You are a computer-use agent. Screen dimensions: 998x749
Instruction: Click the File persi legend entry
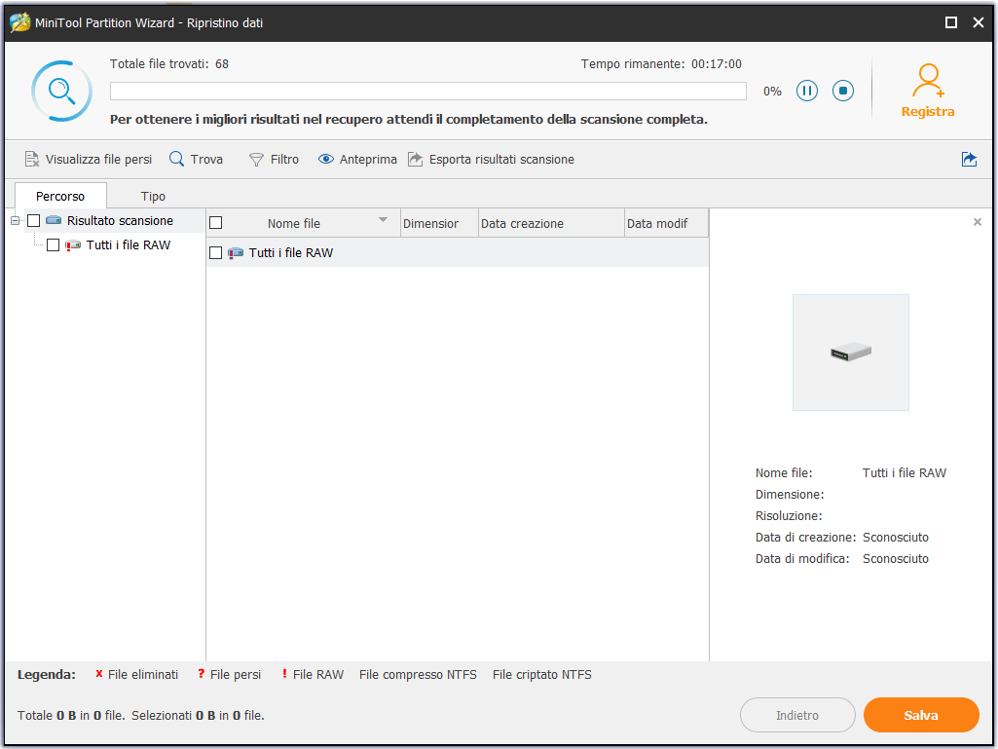229,674
